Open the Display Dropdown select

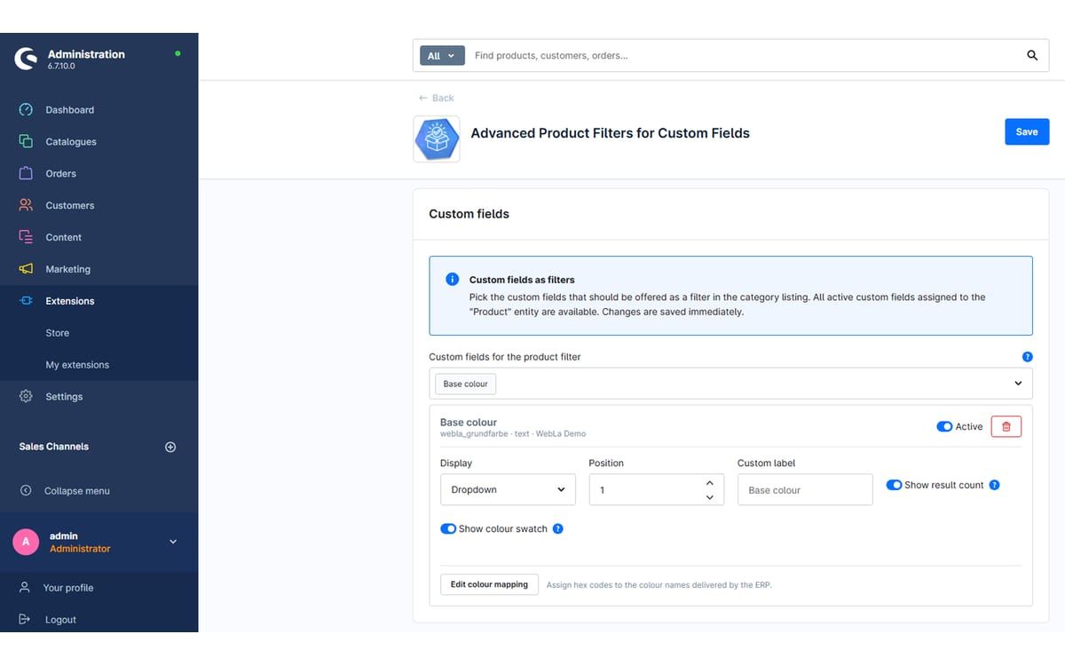click(x=508, y=489)
